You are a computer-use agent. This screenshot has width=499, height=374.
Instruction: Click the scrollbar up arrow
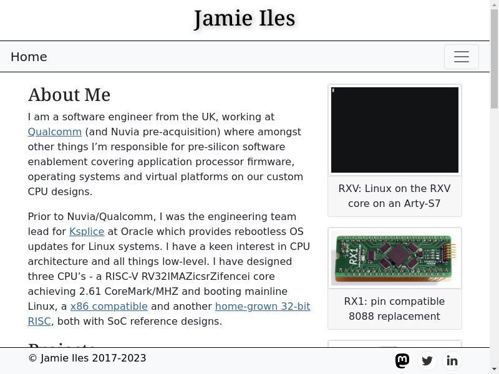pyautogui.click(x=494, y=4)
